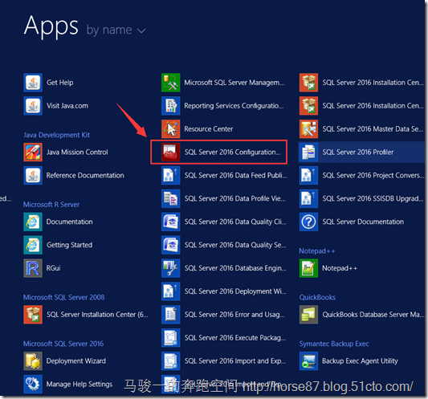Select the Symantec Backup Exec group heading
Image resolution: width=428 pixels, height=399 pixels.
click(334, 344)
